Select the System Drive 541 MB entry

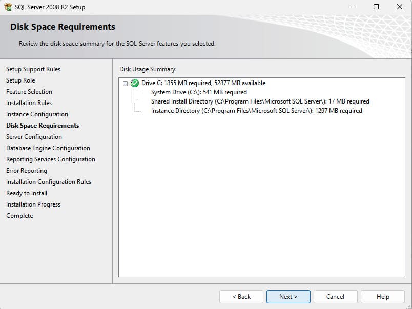tap(199, 92)
